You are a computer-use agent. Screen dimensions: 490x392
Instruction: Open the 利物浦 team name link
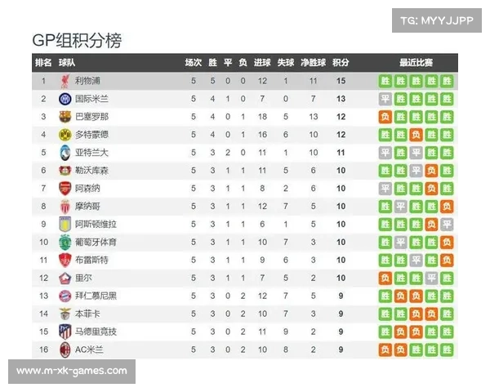[x=87, y=81]
